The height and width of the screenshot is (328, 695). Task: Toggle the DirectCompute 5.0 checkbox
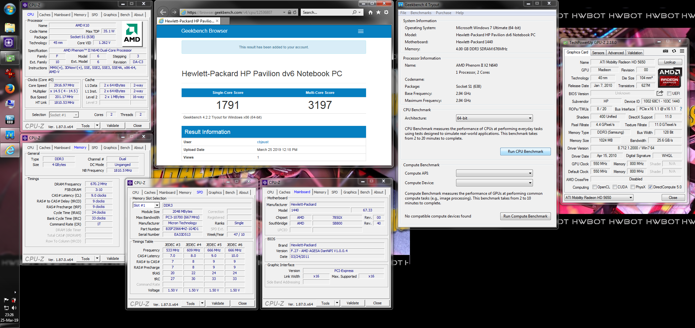point(650,187)
